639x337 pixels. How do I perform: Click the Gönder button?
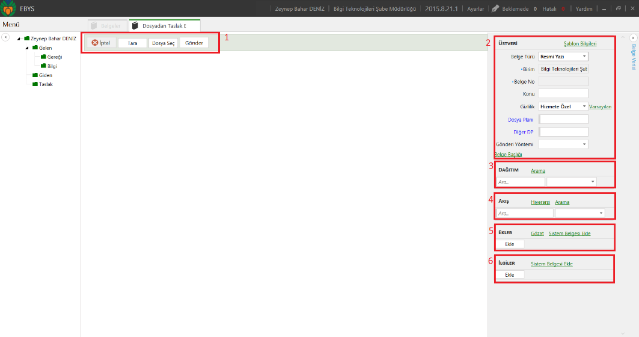point(194,43)
